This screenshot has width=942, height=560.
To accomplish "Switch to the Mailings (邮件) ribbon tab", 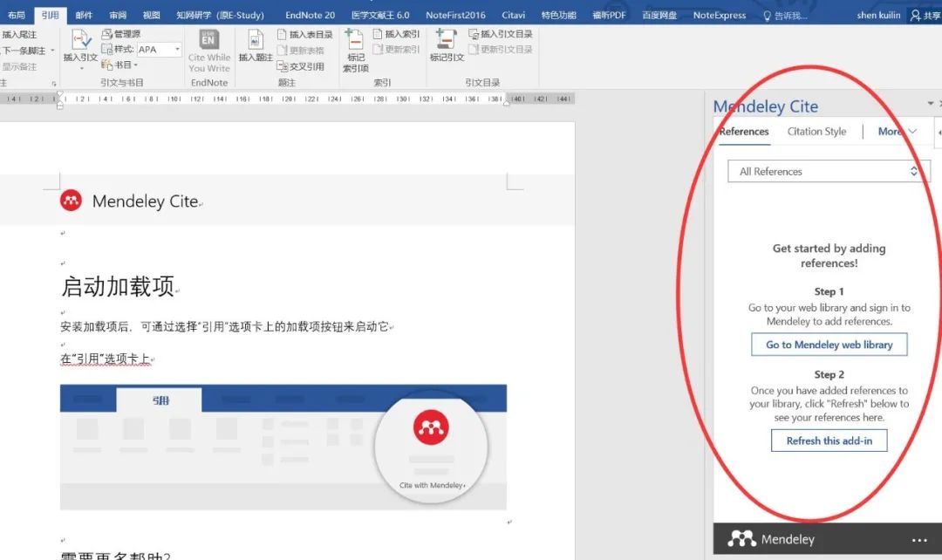I will [x=84, y=15].
